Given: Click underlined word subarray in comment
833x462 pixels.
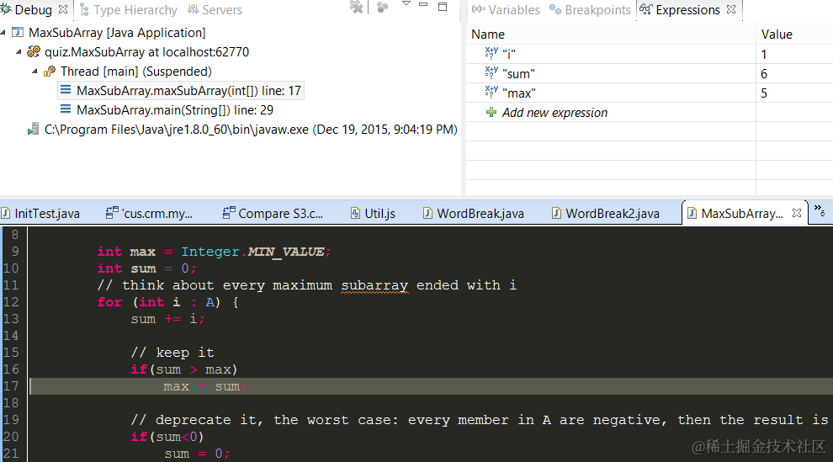Looking at the screenshot, I should coord(374,285).
